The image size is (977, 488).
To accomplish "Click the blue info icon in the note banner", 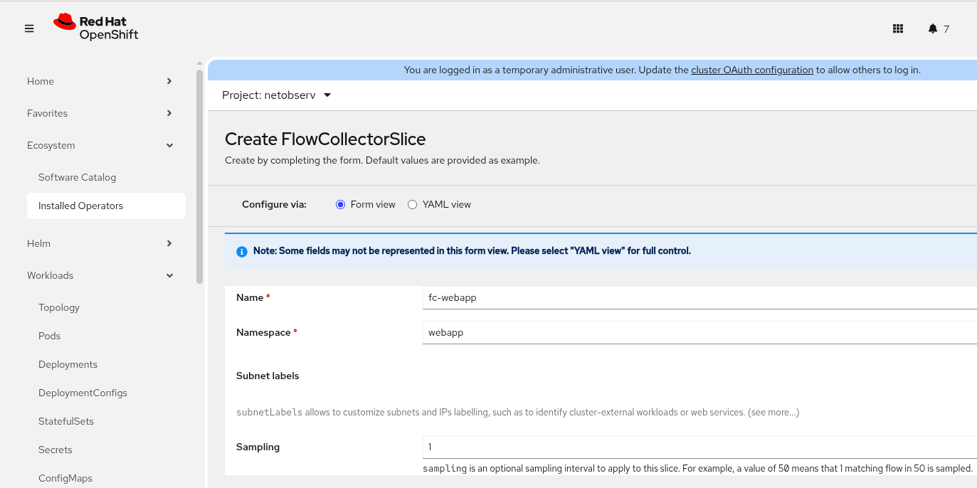I will [241, 251].
